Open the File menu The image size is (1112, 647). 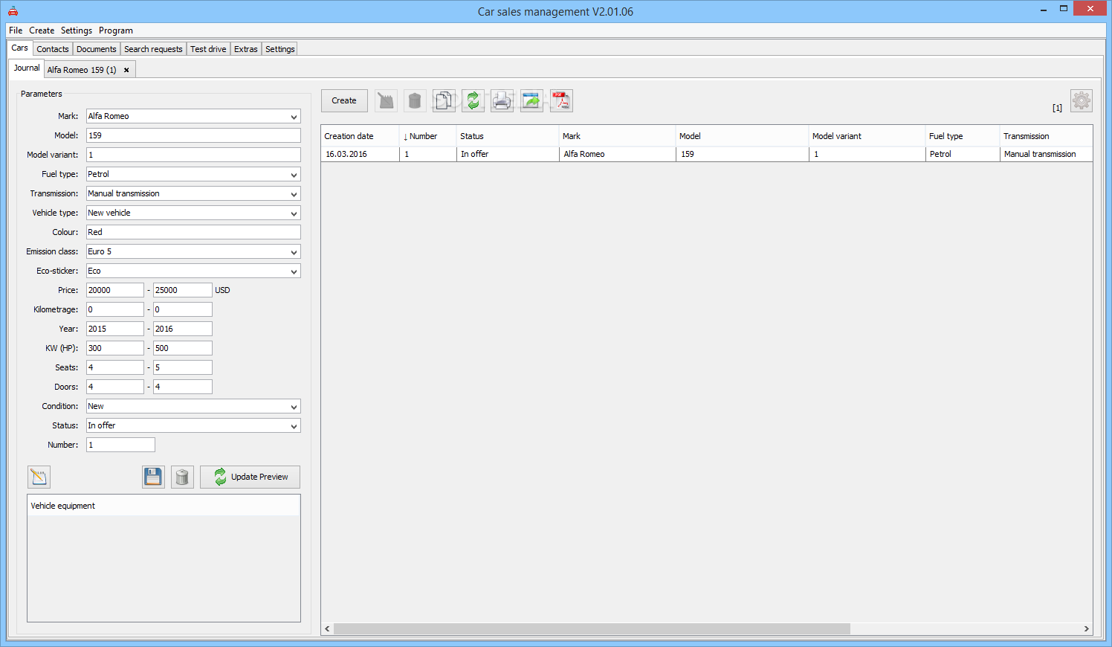pos(16,30)
